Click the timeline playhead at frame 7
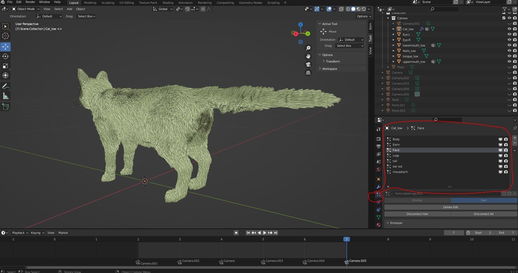Viewport: 518px width, 273px height. click(347, 239)
